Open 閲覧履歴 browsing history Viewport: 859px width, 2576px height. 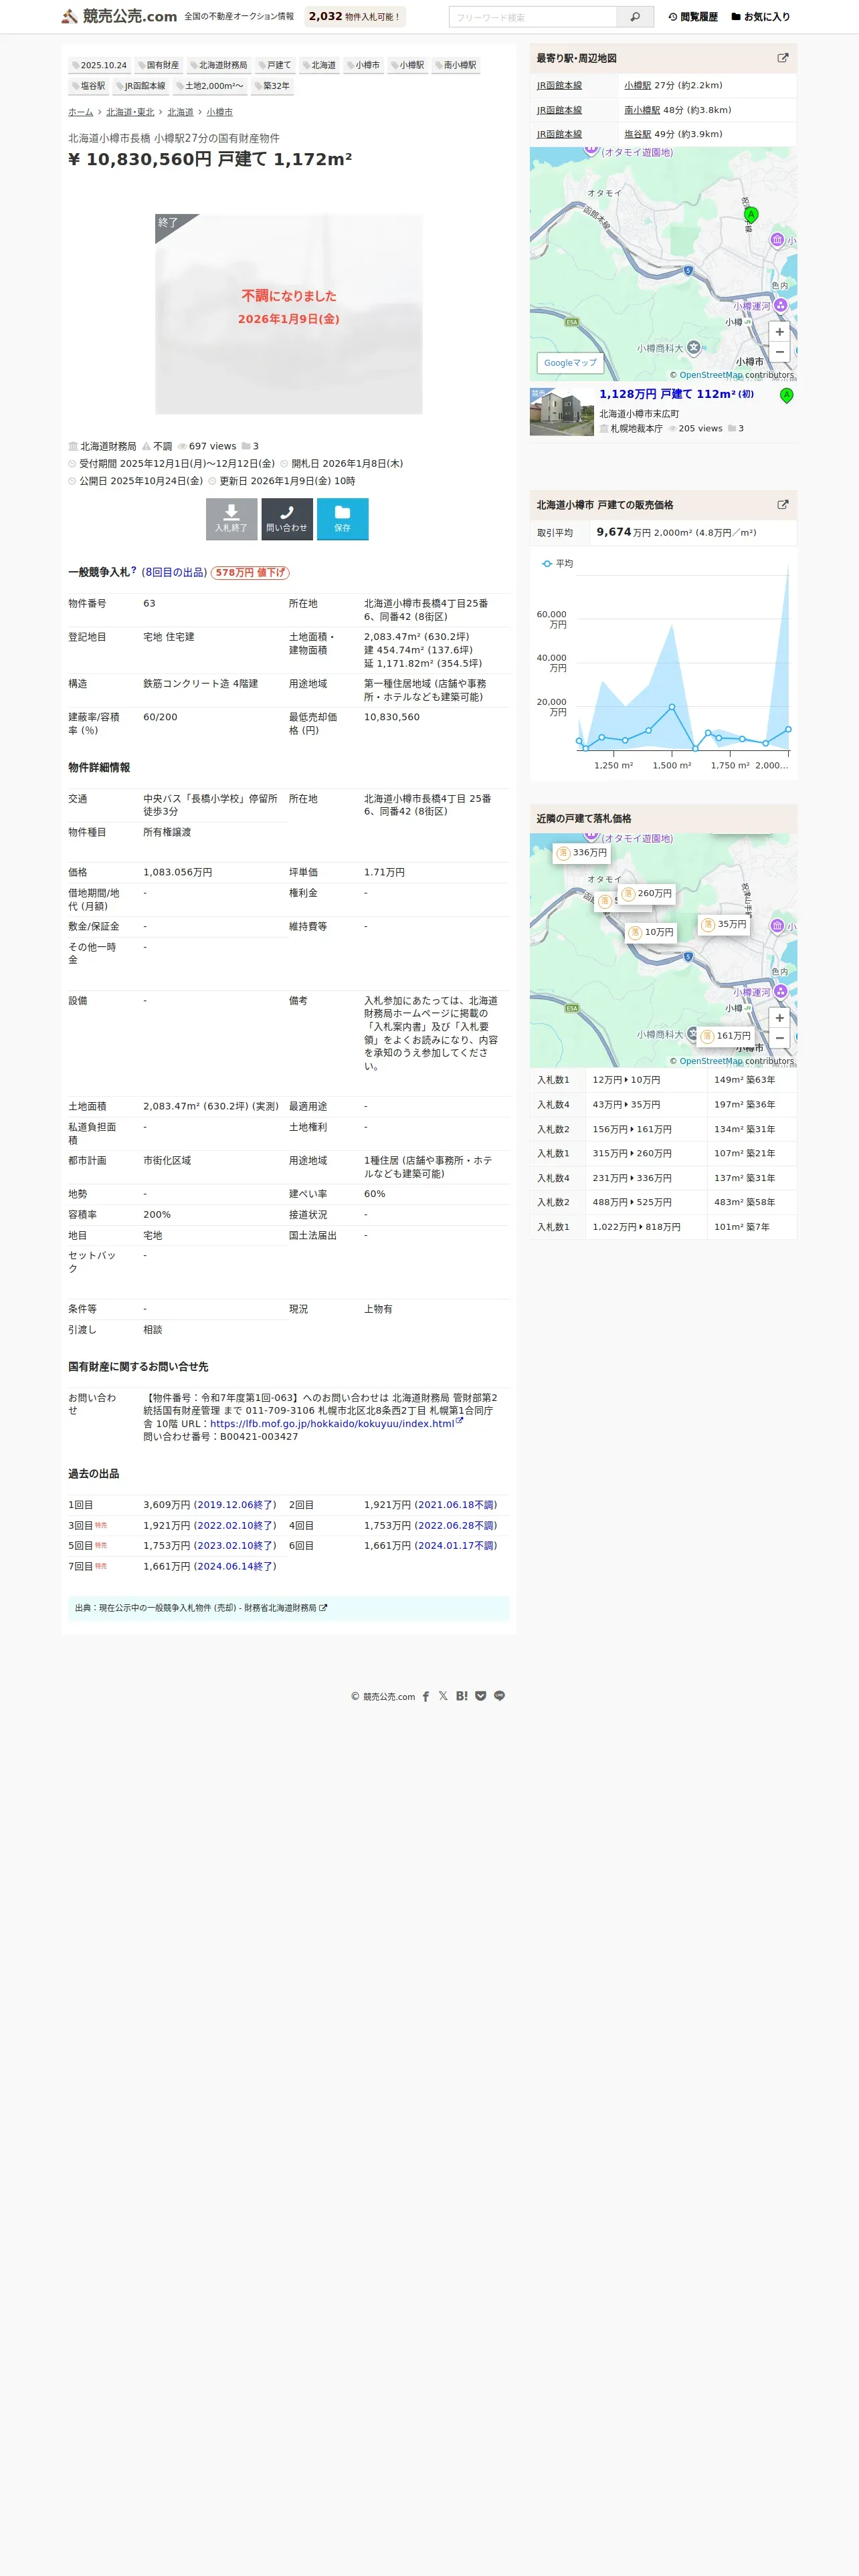(x=693, y=17)
